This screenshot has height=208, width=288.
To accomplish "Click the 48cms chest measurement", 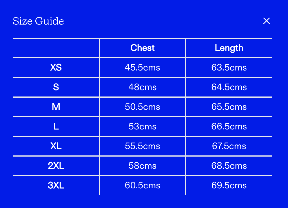I will [143, 87].
